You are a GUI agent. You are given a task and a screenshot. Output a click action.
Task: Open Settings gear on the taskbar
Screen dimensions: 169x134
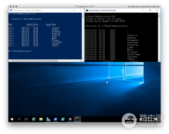coord(70,119)
